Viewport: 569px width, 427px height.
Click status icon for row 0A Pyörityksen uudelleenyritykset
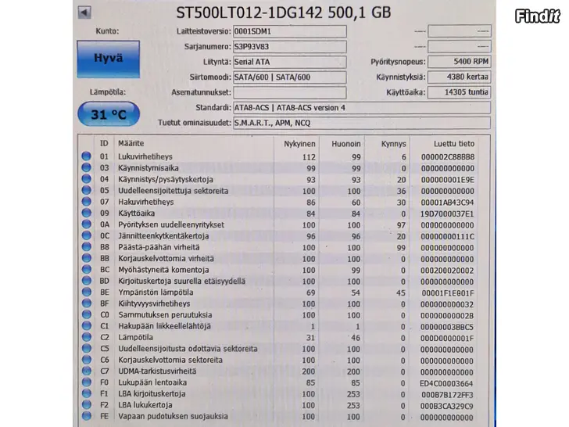(x=86, y=224)
